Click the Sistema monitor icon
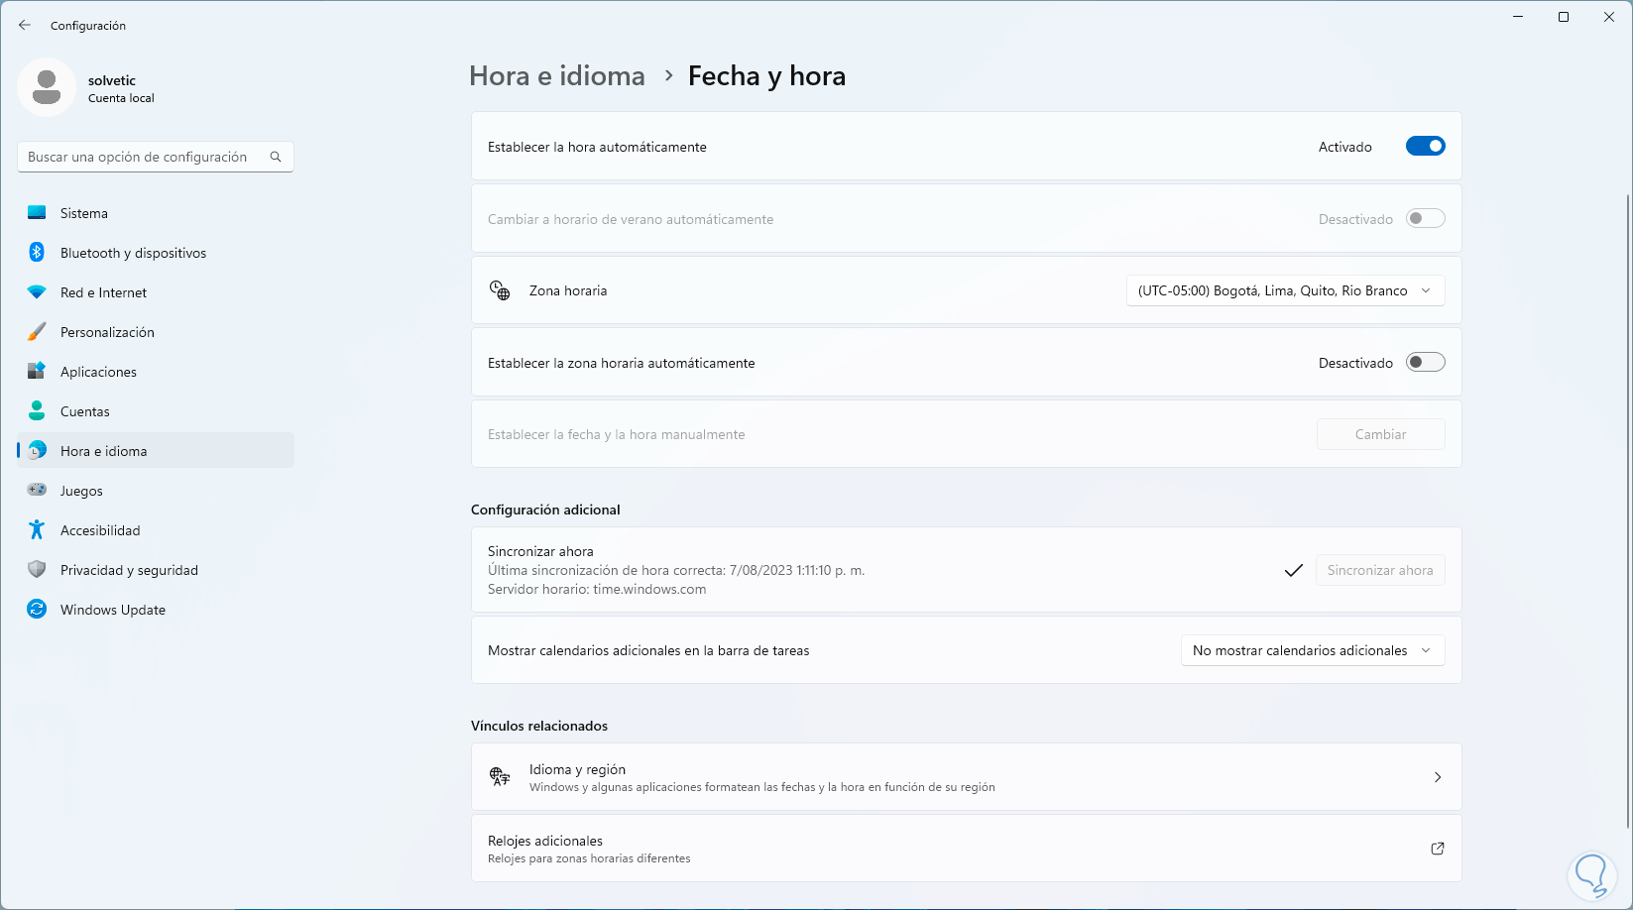The image size is (1633, 910). pos(37,213)
